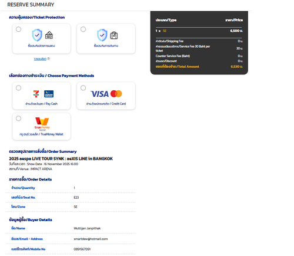Click the Shipping Fee row label
294x256 pixels.
click(x=169, y=41)
